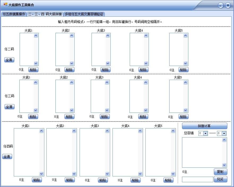The image size is (234, 187).
Task: Copy results with the 复制 button
Action: pos(220,172)
